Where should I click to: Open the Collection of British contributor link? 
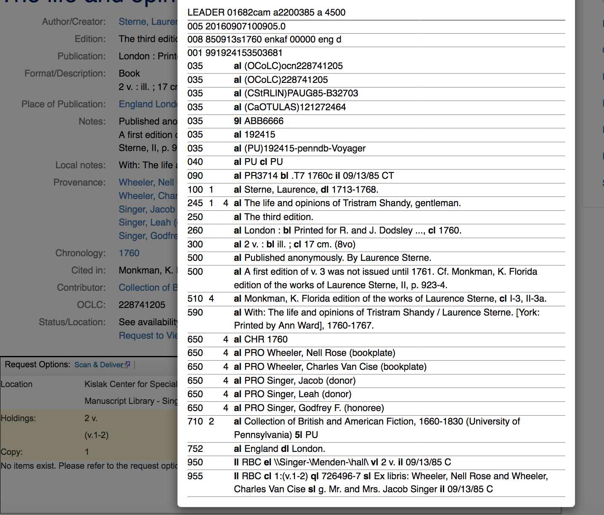pos(148,288)
